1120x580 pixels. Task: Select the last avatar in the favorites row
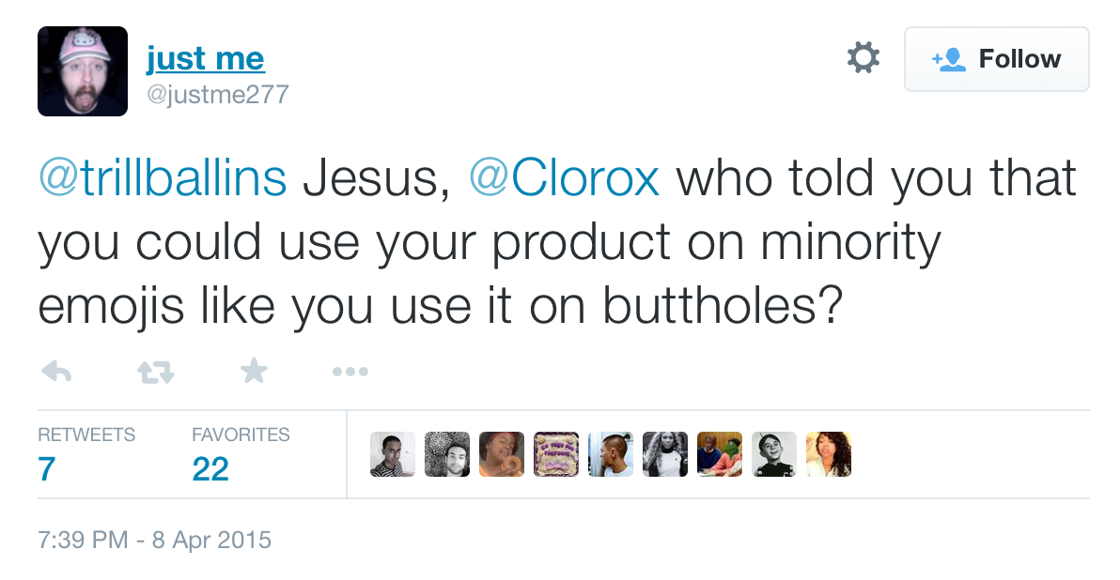pyautogui.click(x=829, y=453)
